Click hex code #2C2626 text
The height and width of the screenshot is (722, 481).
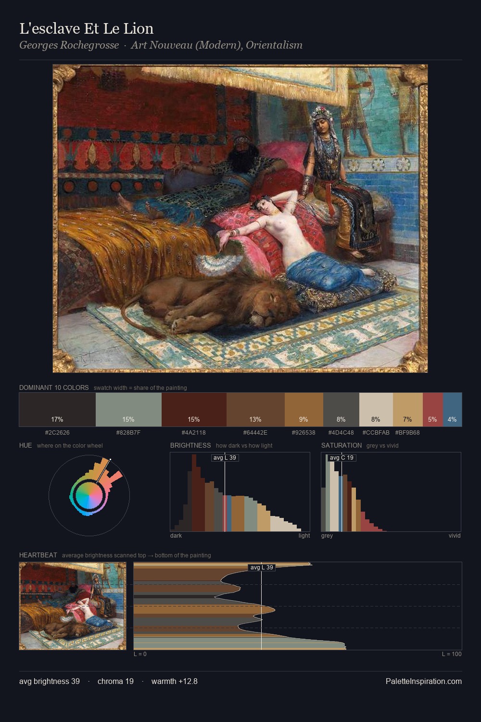pyautogui.click(x=57, y=433)
